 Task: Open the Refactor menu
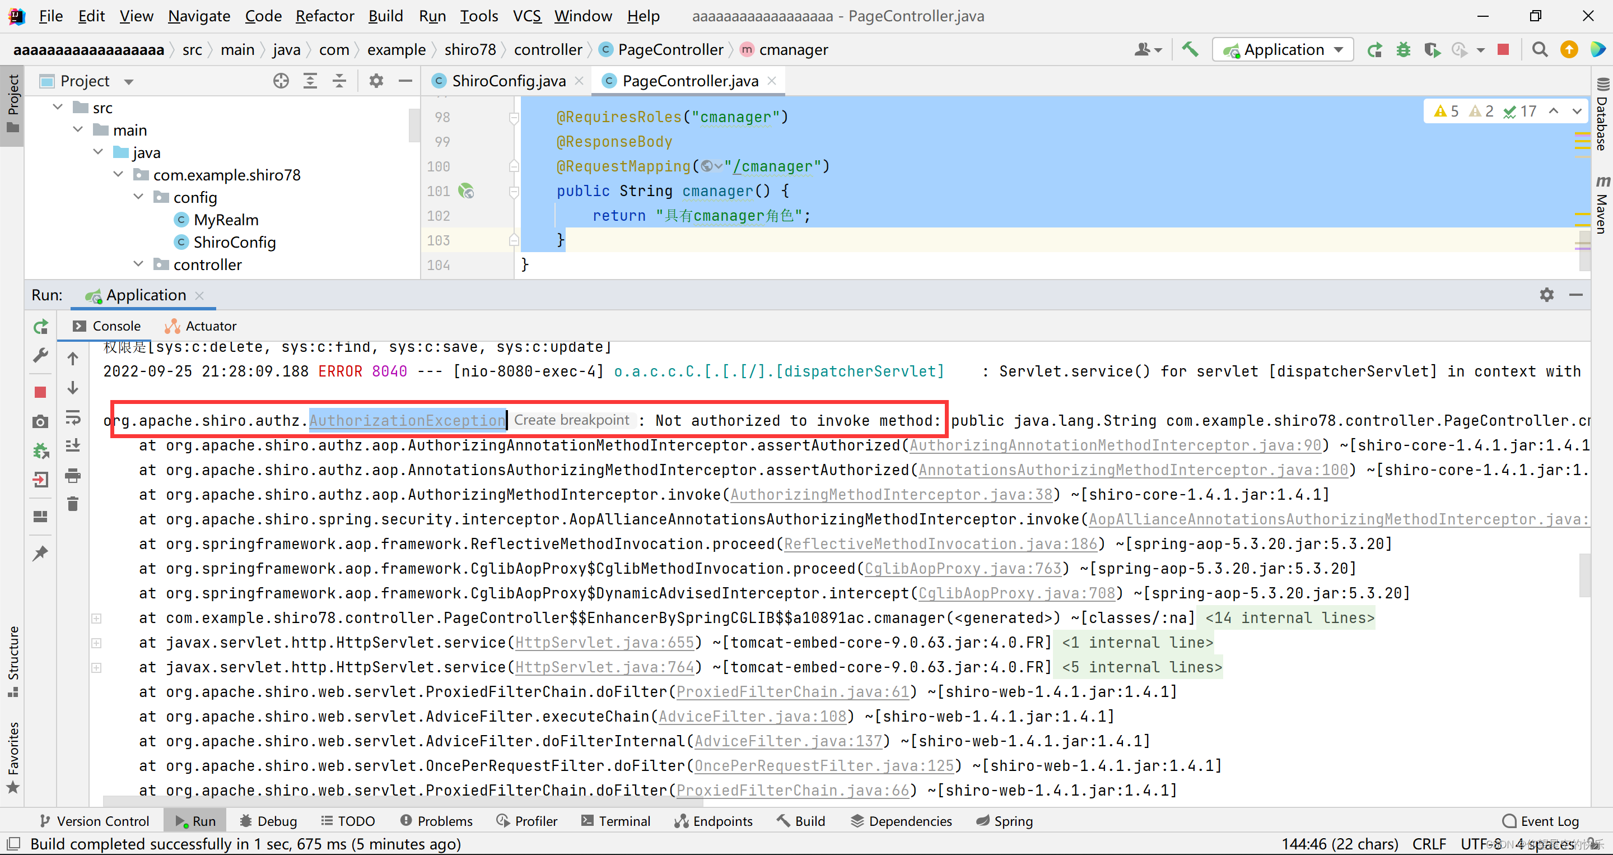[324, 16]
